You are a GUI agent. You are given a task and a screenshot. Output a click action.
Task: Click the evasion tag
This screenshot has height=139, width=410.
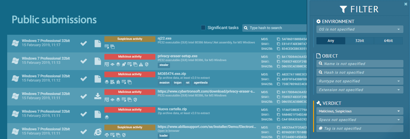[165, 82]
